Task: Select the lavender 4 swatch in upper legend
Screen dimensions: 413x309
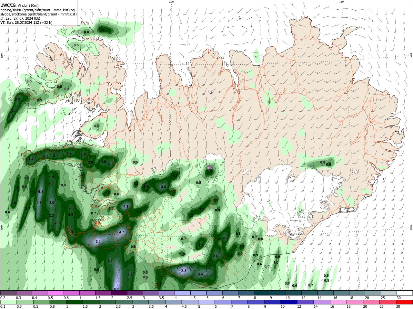Action: [182, 293]
